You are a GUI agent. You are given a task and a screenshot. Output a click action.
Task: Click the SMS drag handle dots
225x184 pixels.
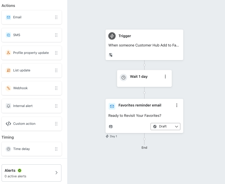(56, 35)
